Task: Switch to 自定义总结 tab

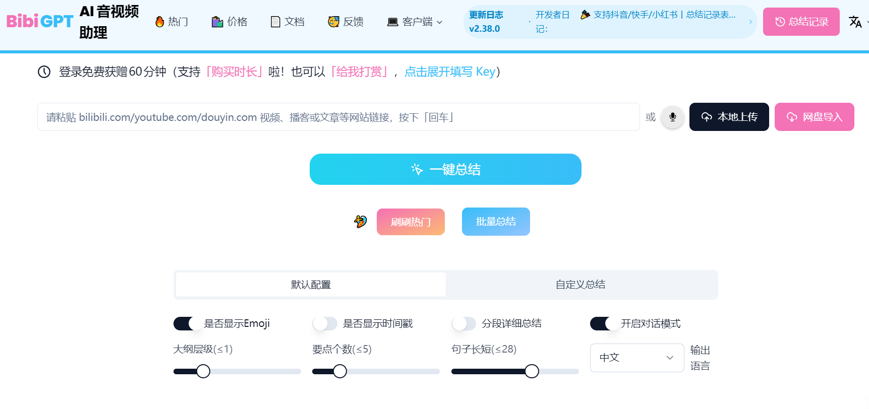Action: coord(581,285)
